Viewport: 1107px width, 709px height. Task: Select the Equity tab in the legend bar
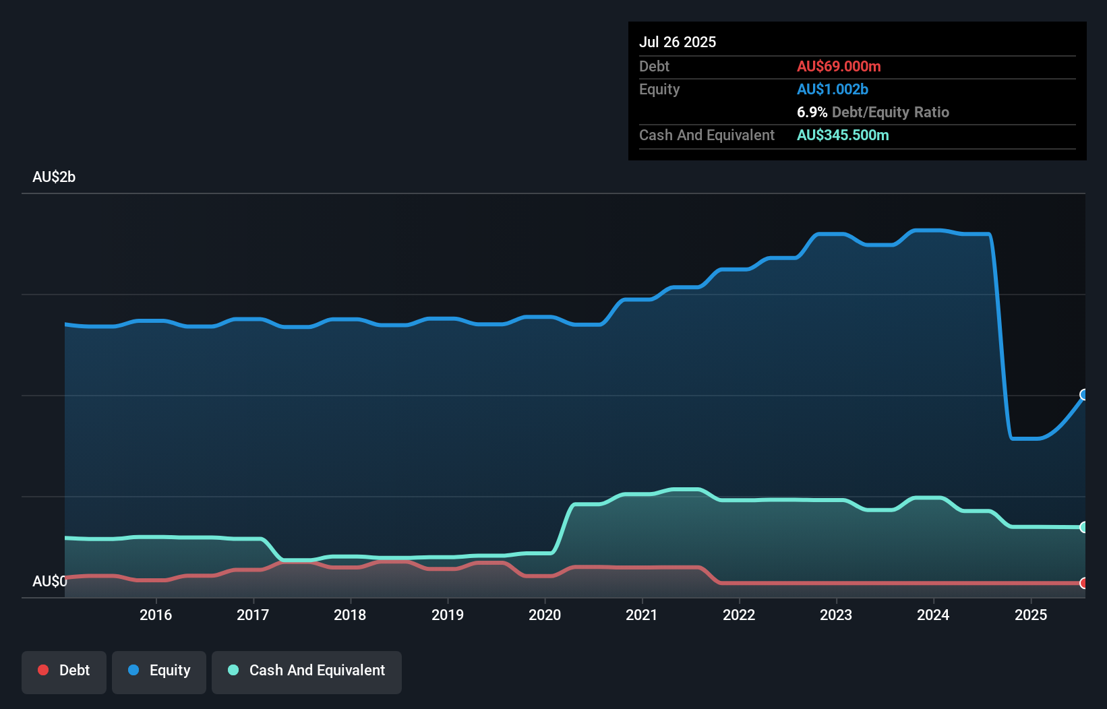158,671
